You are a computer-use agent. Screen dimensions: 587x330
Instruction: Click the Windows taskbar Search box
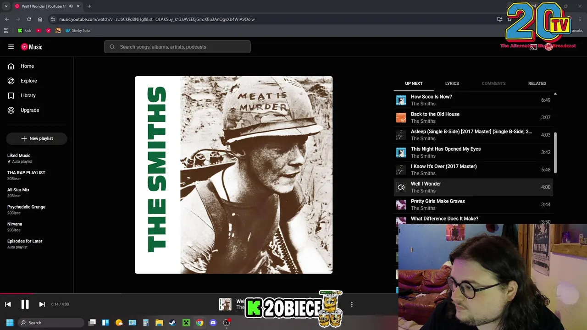point(50,323)
